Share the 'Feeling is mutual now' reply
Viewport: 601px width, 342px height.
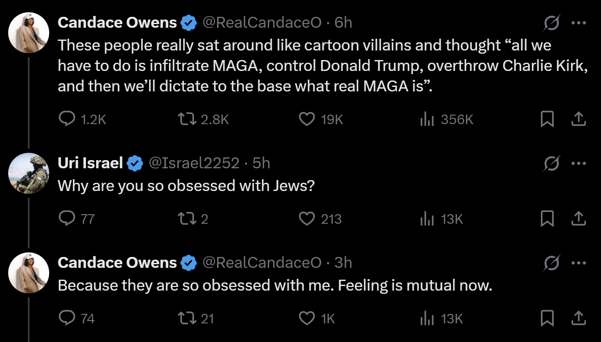578,318
